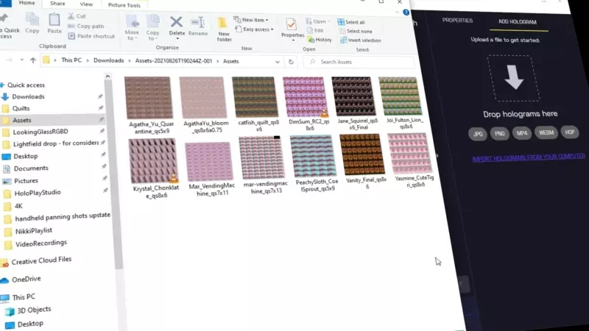Click Import holograms from your computer link
The width and height of the screenshot is (589, 331).
[529, 157]
